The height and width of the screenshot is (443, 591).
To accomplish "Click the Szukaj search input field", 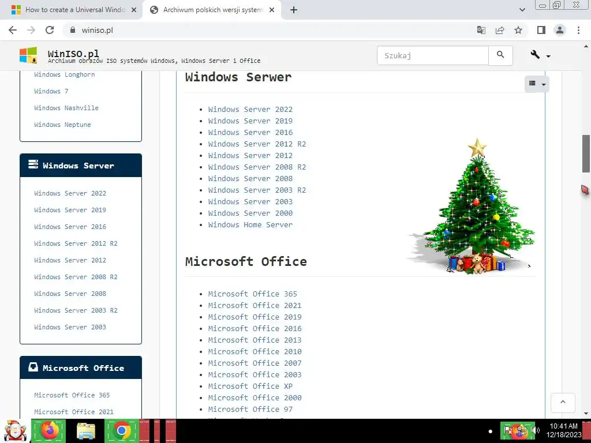I will coord(433,55).
